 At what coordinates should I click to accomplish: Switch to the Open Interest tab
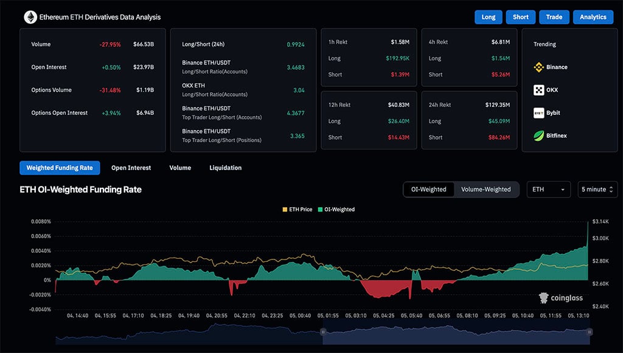(131, 168)
